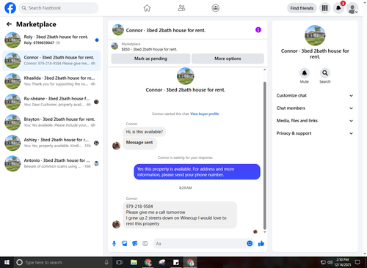Open the Groups icon in top navigation
Viewport: 367px width, 268px height.
tap(215, 8)
